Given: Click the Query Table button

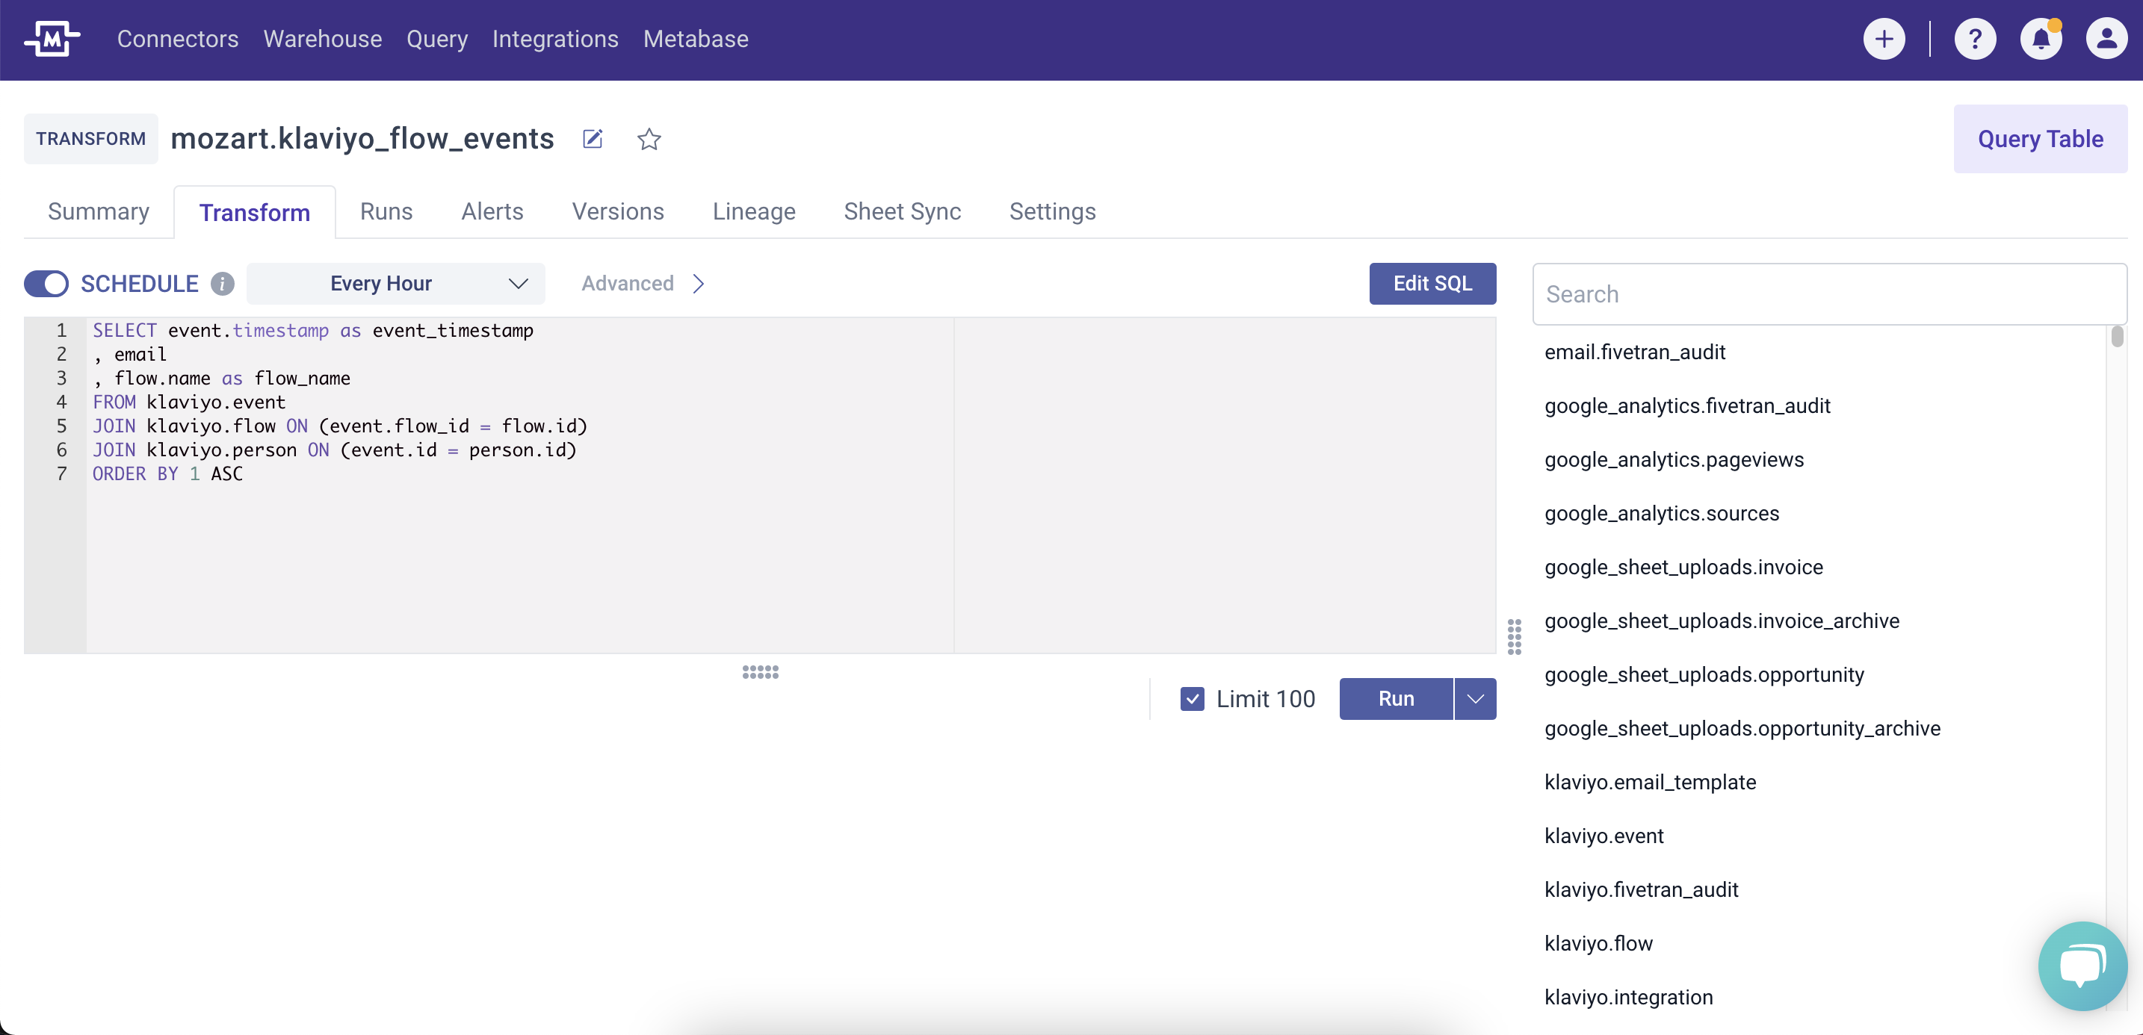Looking at the screenshot, I should [2040, 139].
